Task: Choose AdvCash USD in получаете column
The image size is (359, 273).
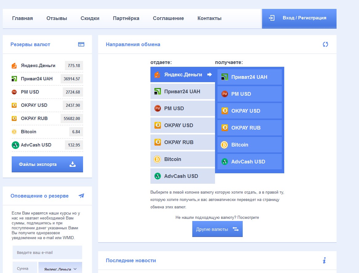Action: pyautogui.click(x=249, y=162)
